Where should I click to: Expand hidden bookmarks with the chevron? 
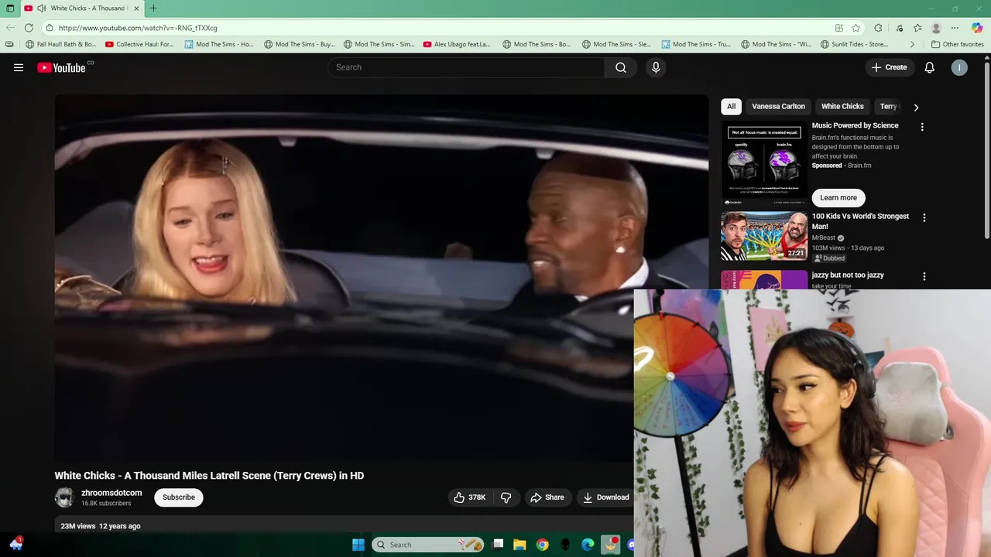pos(912,45)
